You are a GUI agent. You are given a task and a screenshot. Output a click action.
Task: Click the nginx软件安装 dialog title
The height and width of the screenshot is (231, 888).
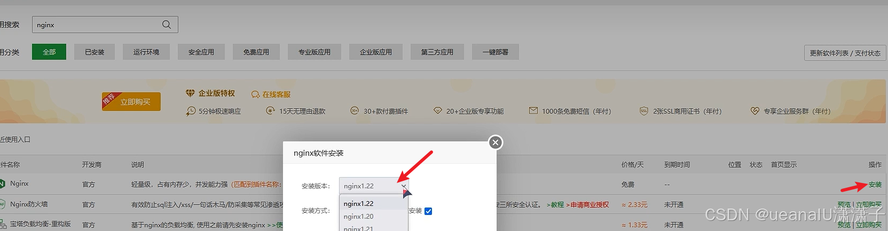coord(319,153)
